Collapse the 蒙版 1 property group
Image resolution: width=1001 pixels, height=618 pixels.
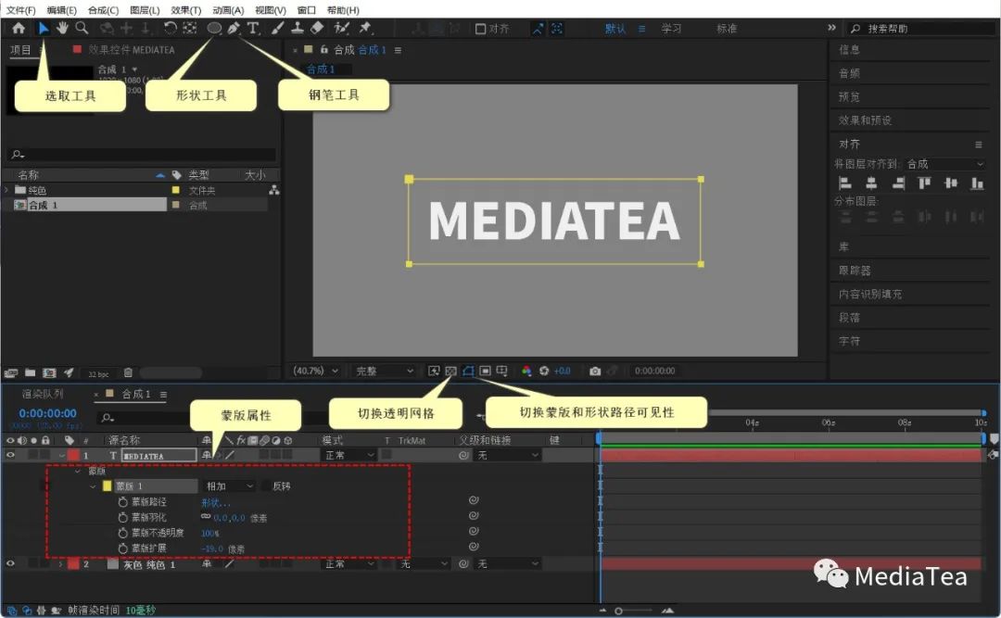[x=93, y=486]
